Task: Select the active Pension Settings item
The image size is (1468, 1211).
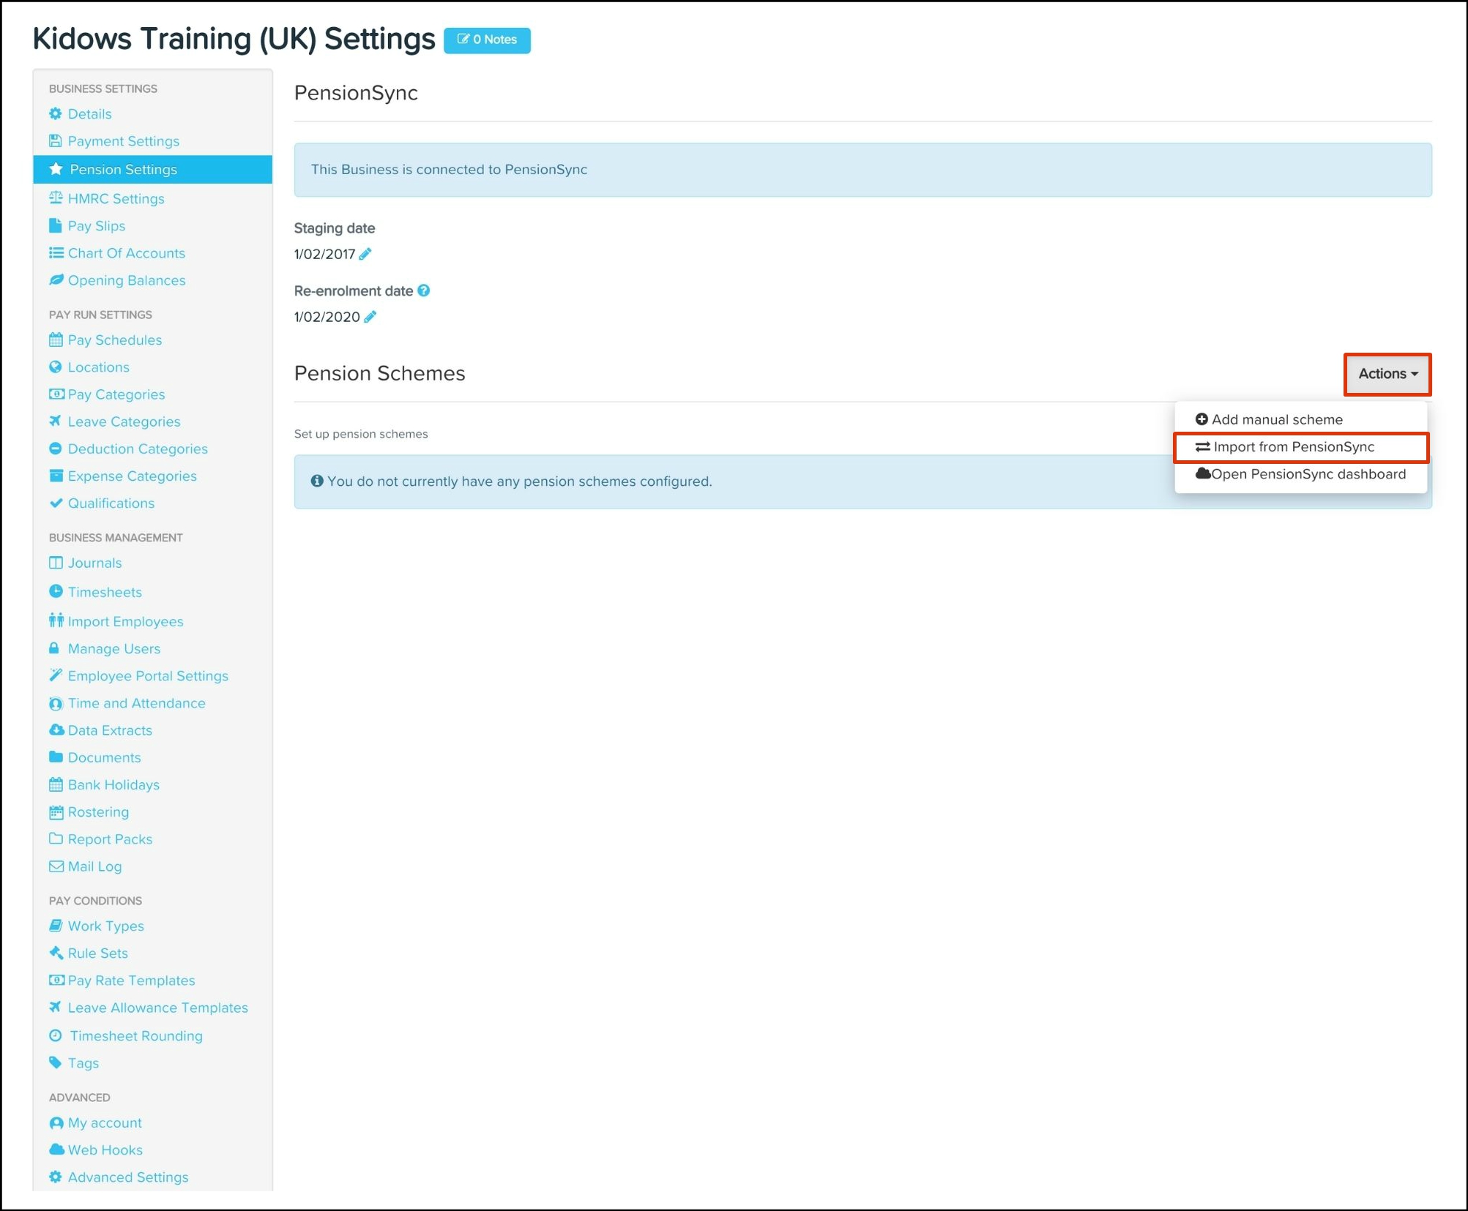Action: coord(123,170)
